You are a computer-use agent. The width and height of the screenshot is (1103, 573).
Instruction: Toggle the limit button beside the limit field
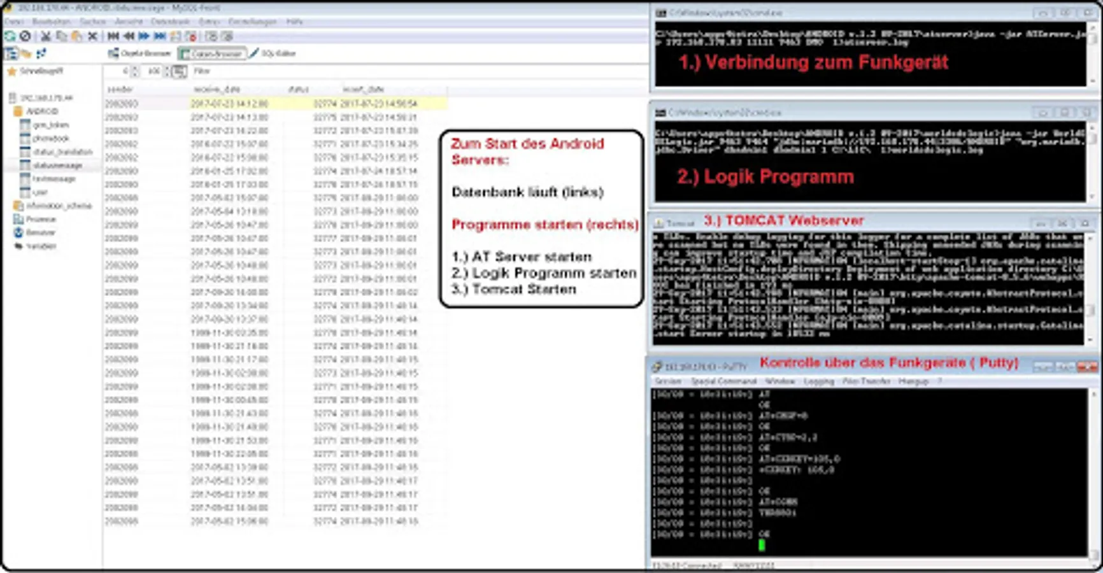179,71
